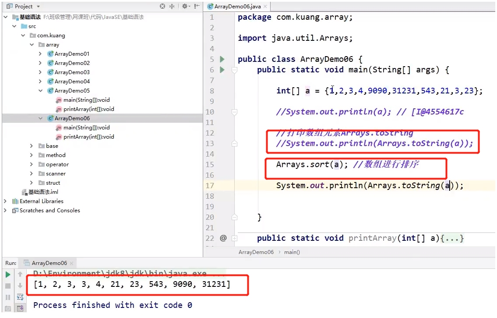This screenshot has width=497, height=318.
Task: Click the up stack trace arrow
Action: point(20,274)
